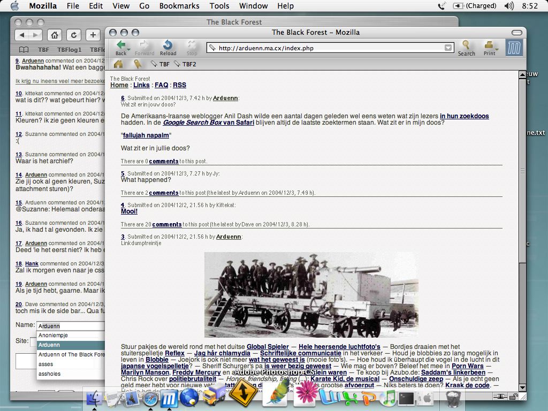Open Finder from the Dock
This screenshot has height=411, width=548.
click(x=94, y=398)
